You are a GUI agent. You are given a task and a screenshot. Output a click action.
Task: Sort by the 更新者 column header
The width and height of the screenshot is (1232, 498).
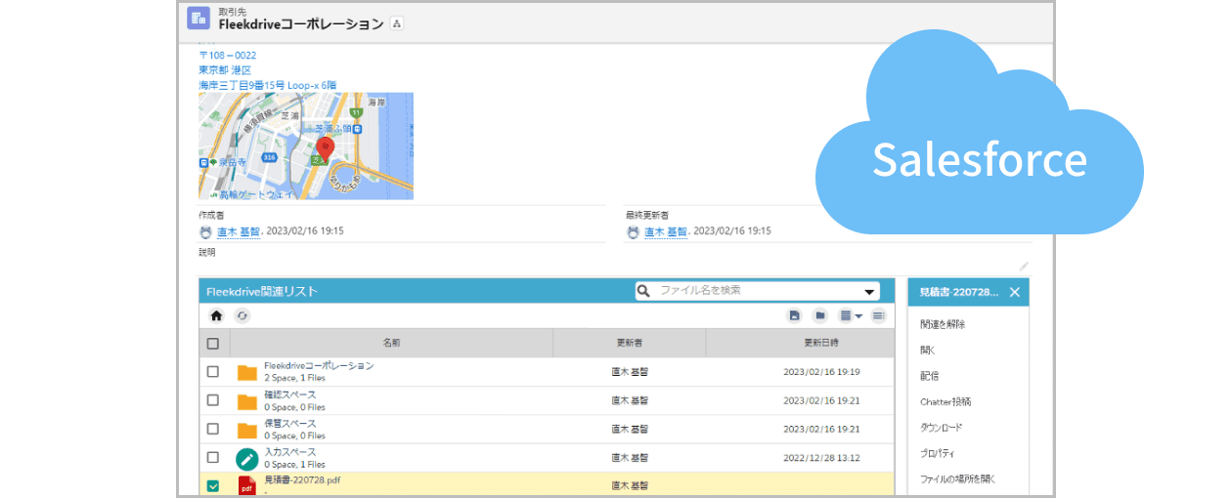(629, 344)
